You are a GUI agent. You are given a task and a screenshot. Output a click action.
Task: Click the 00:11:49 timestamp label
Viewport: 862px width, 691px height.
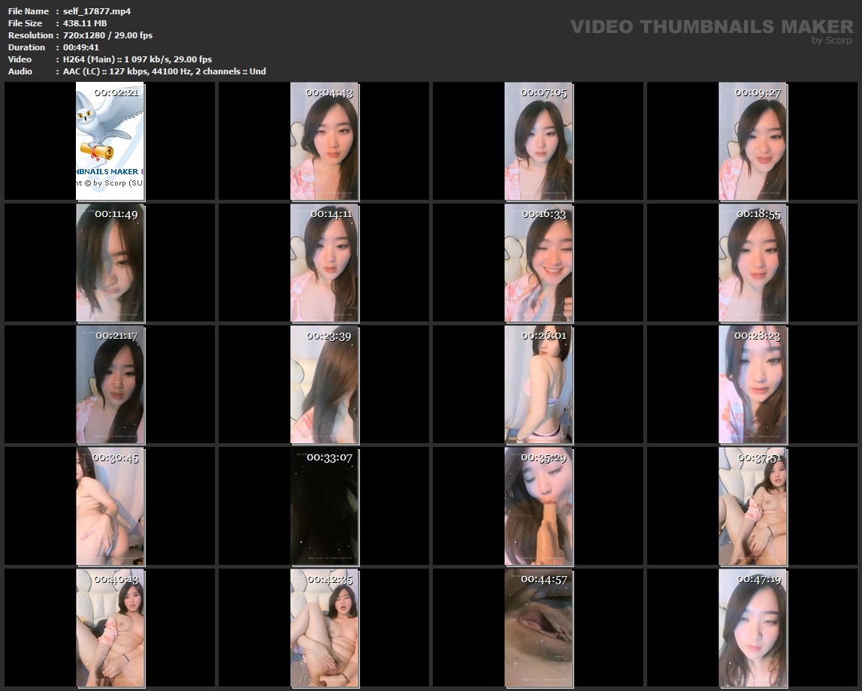(116, 214)
